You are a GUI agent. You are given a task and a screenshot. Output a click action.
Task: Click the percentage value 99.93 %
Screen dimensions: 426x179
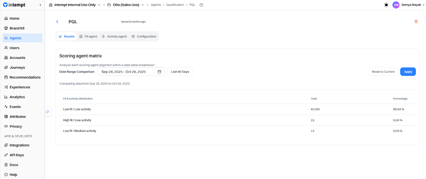(x=399, y=109)
